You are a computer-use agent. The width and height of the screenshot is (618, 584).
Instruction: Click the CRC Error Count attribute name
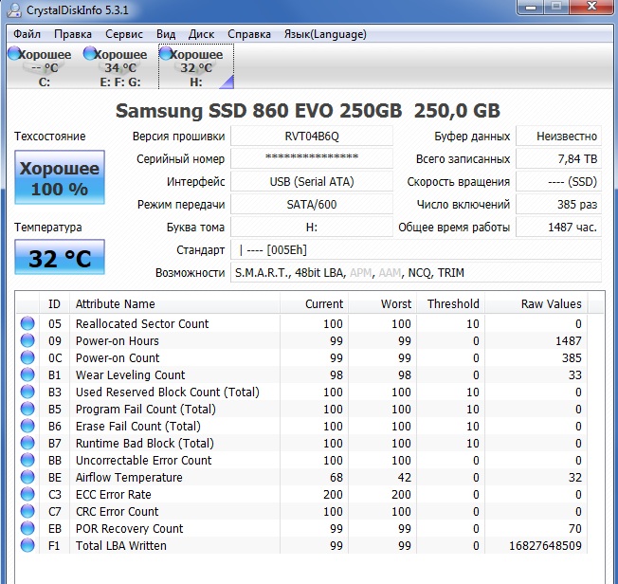(117, 511)
